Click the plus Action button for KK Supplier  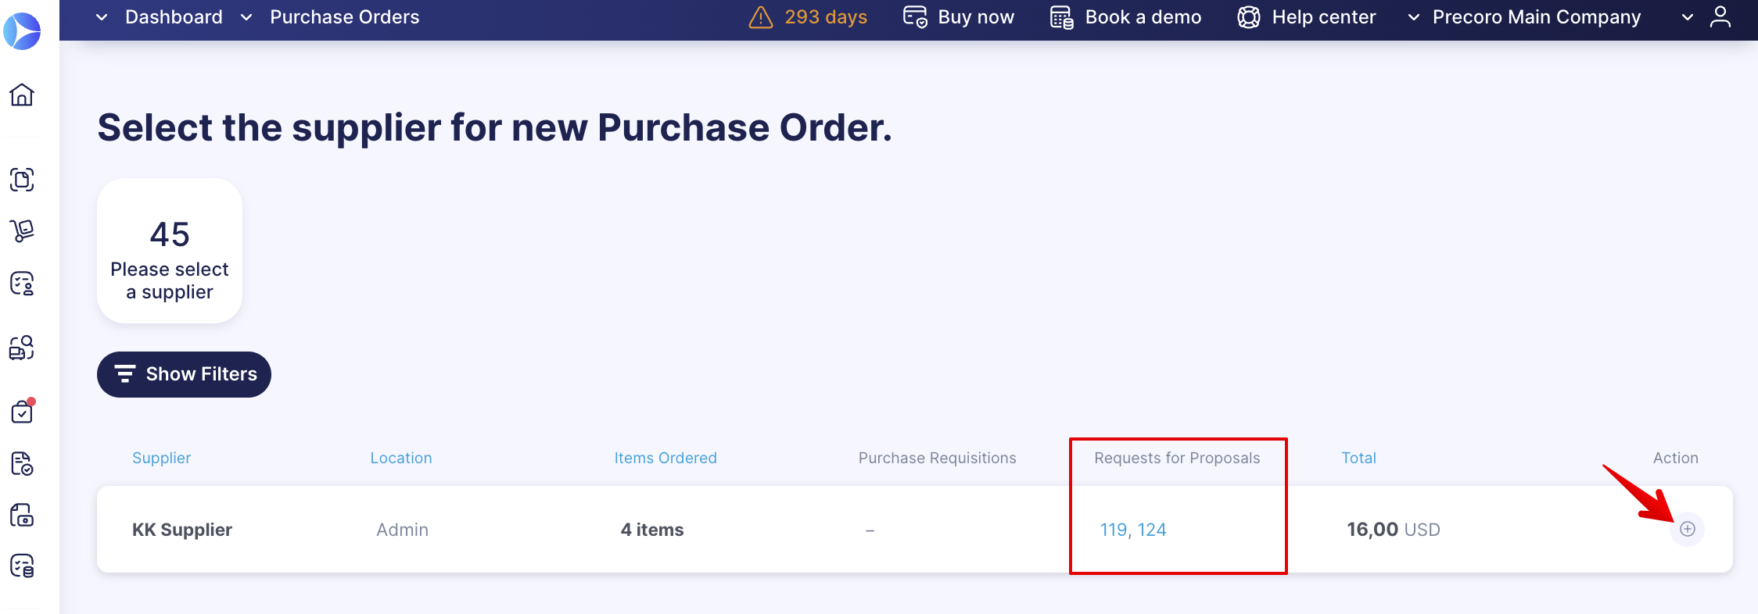1688,529
